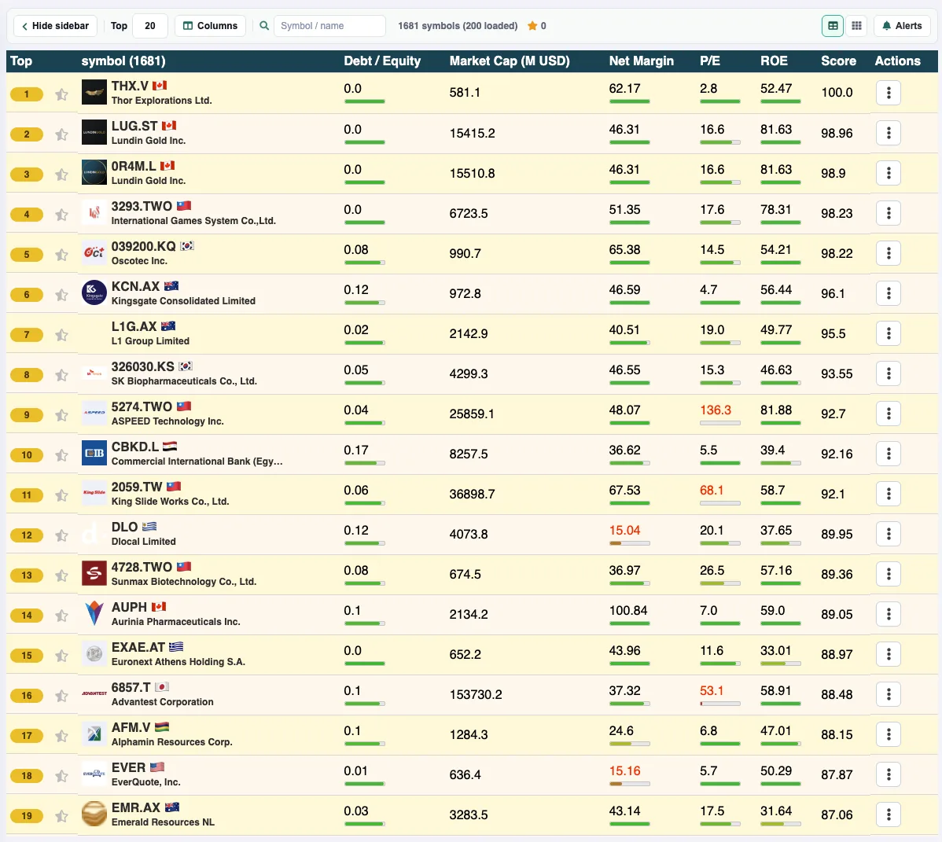
Task: Star the SK Biopharmaceuticals row
Action: point(61,375)
